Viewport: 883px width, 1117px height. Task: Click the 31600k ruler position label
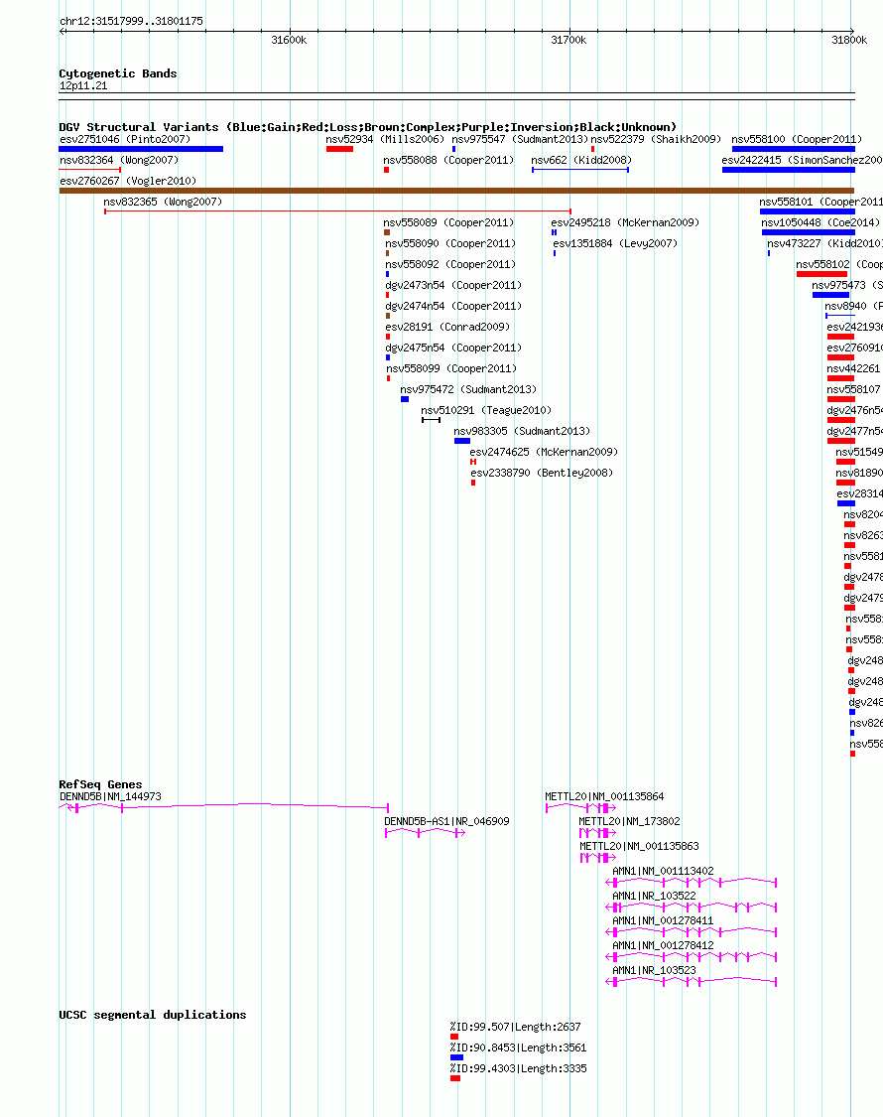289,41
